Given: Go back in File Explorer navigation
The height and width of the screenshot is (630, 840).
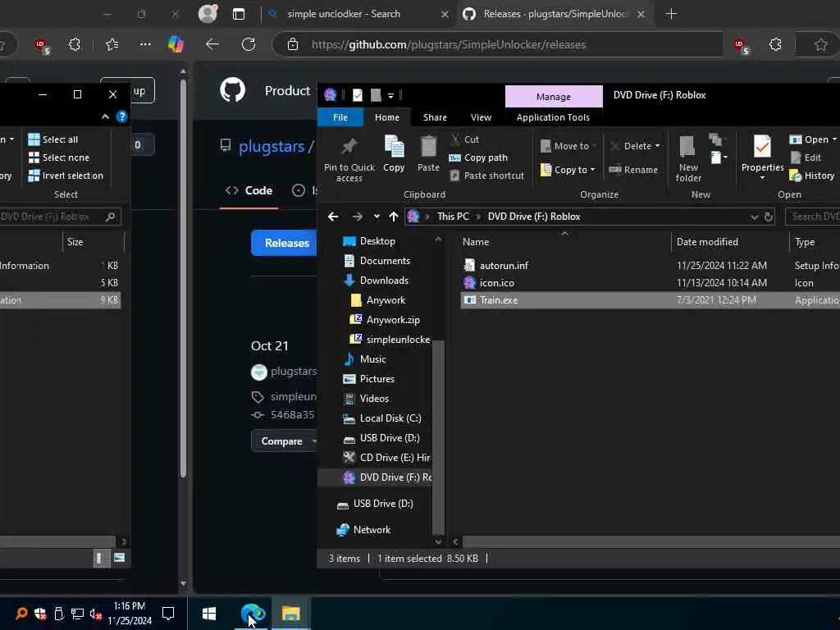Looking at the screenshot, I should 333,217.
